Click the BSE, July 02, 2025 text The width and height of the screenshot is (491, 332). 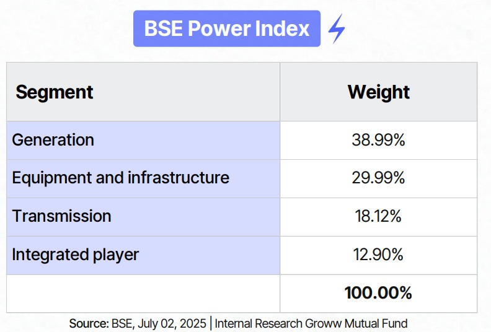tap(159, 323)
